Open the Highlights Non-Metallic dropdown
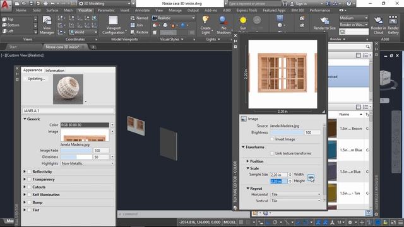The width and height of the screenshot is (404, 227). [x=87, y=163]
